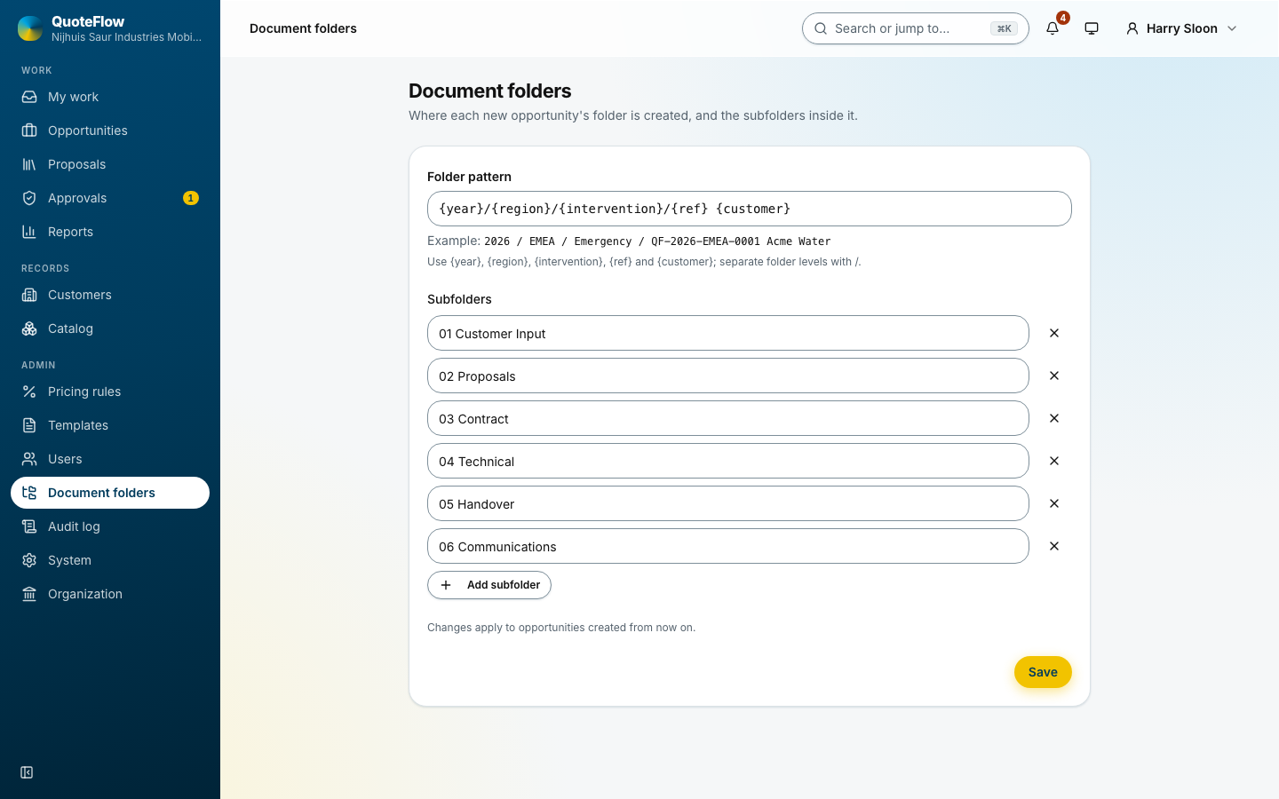1279x799 pixels.
Task: Select Document folders in the sidebar
Action: pos(110,493)
